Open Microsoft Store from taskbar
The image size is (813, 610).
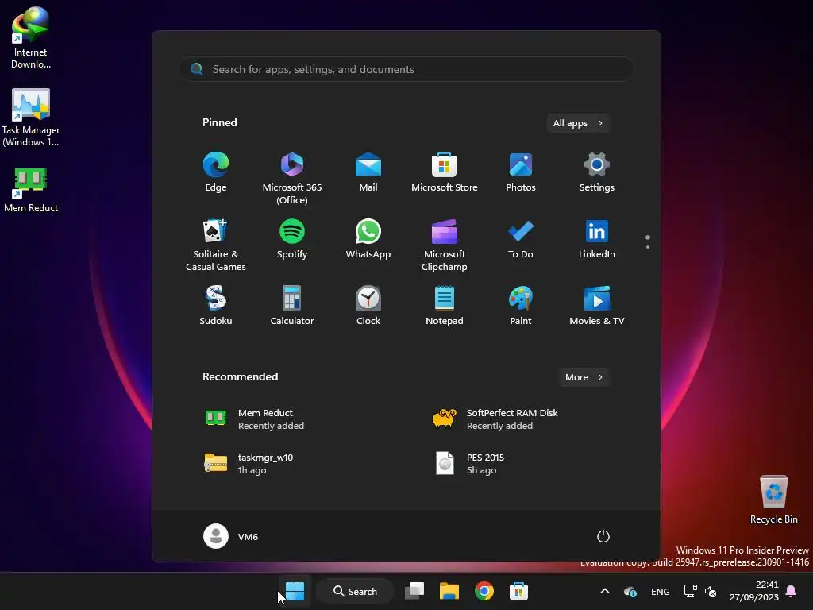pos(518,591)
